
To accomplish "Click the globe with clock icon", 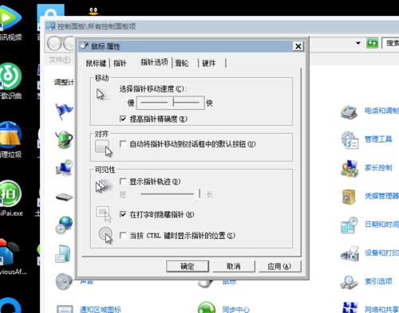I will click(x=64, y=225).
